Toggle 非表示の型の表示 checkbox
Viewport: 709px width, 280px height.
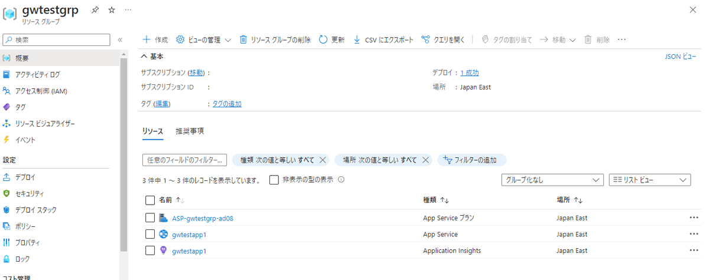click(274, 180)
